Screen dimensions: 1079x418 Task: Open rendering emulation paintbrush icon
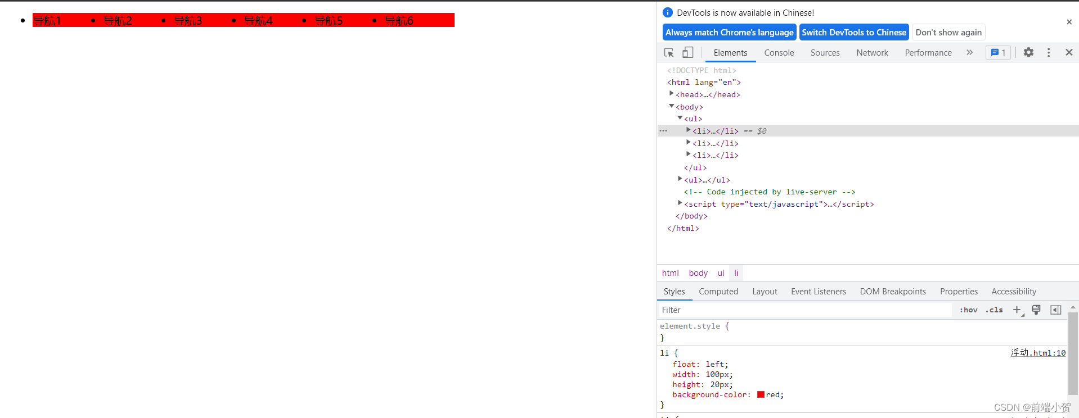[x=1036, y=310]
